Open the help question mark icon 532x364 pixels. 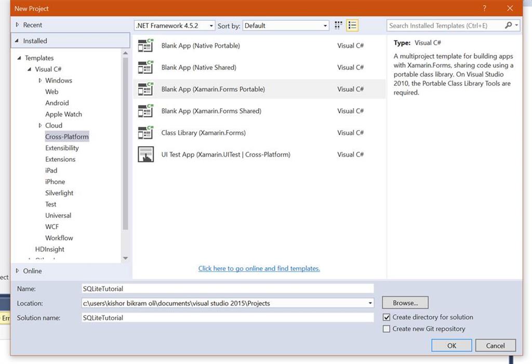[485, 8]
